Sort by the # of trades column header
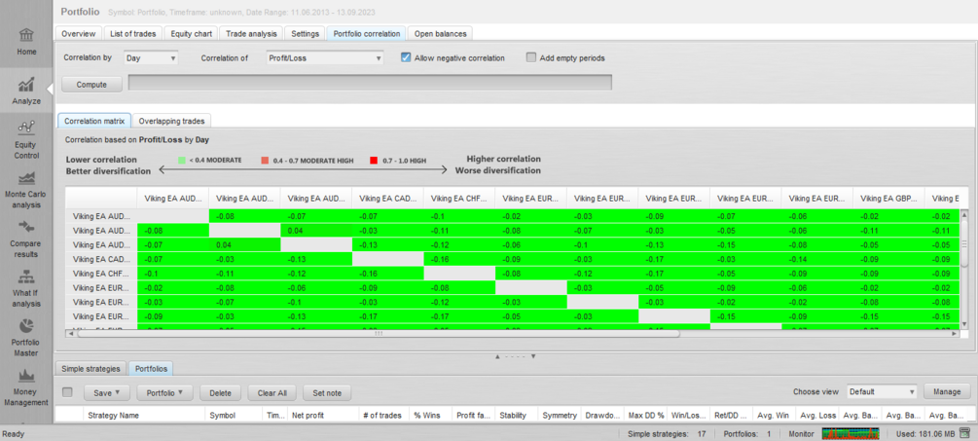This screenshot has height=441, width=978. click(384, 415)
